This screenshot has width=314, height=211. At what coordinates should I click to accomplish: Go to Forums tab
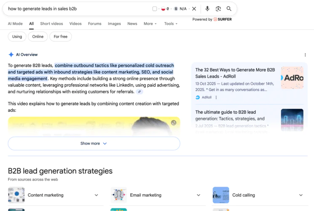[95, 24]
